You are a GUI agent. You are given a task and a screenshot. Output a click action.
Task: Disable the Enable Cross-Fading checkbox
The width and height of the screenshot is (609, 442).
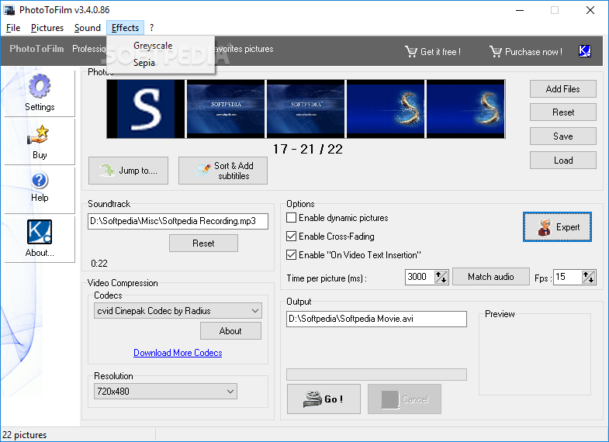coord(291,237)
